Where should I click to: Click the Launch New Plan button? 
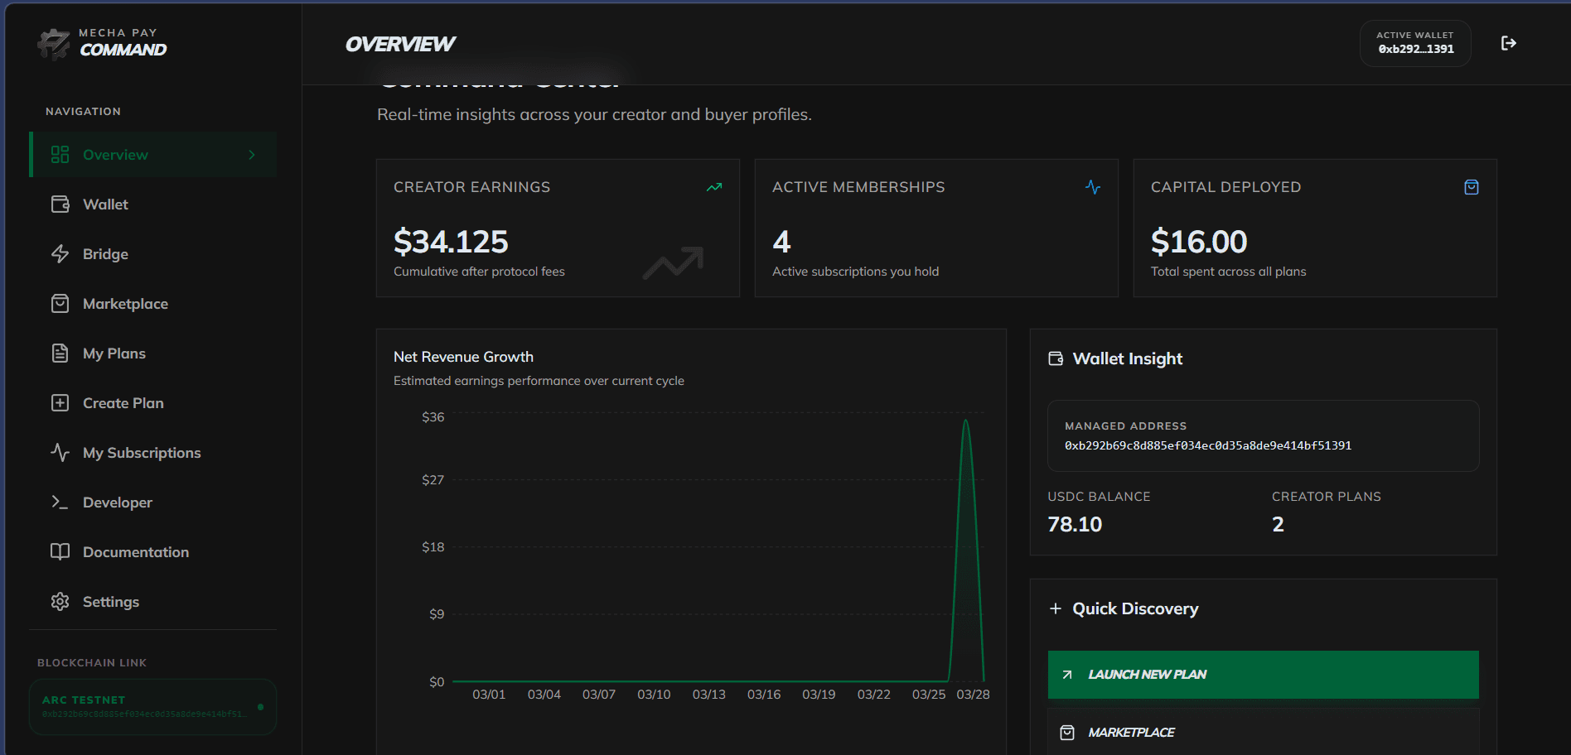tap(1263, 675)
